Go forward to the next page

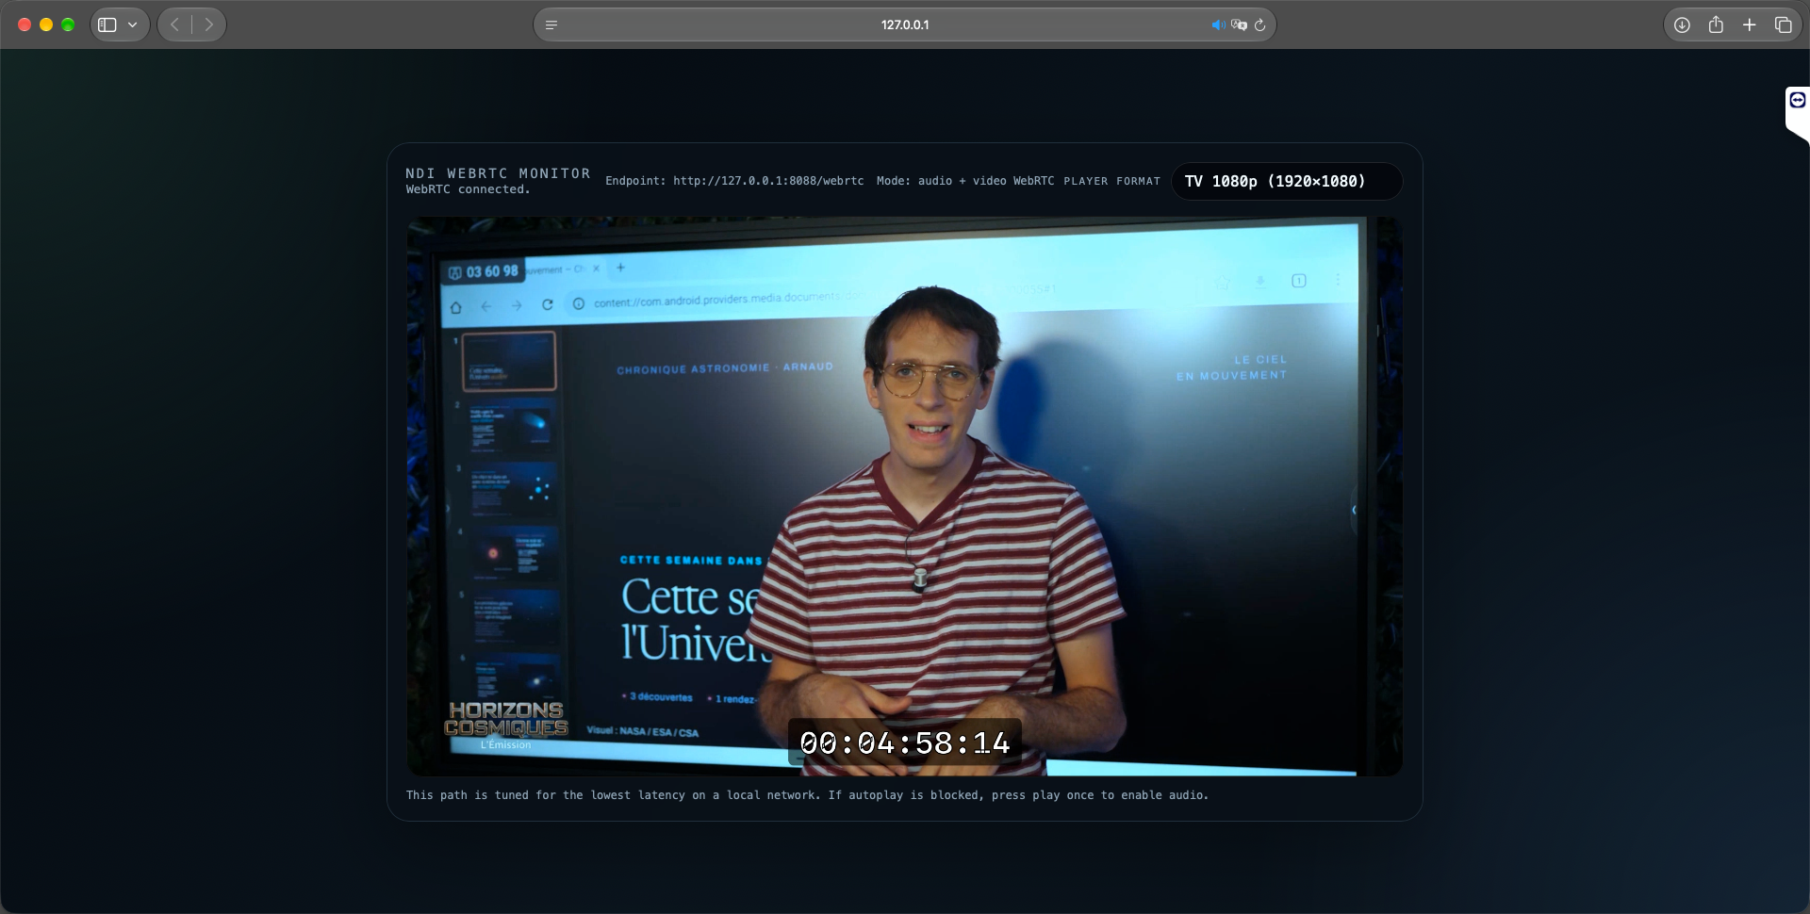(x=209, y=24)
